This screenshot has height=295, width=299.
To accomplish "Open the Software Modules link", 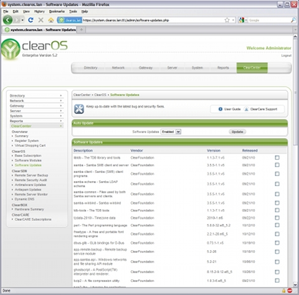I will [x=28, y=161].
